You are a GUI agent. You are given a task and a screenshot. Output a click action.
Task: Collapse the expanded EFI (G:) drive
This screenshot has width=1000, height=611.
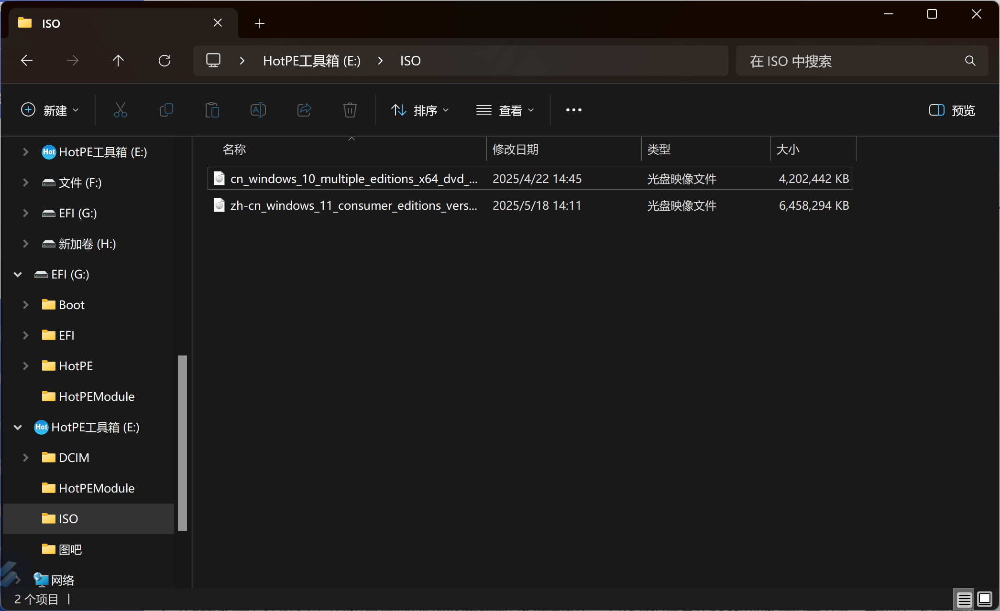(x=18, y=274)
